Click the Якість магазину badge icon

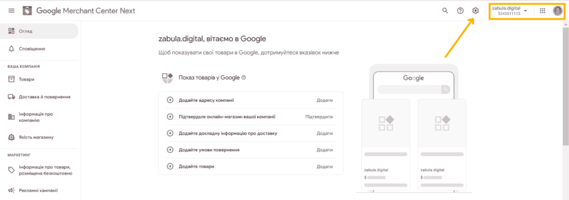[x=11, y=137]
